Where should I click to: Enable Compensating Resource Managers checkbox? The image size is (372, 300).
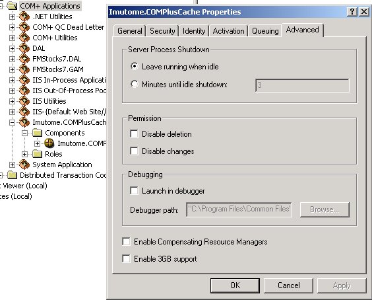(126, 242)
